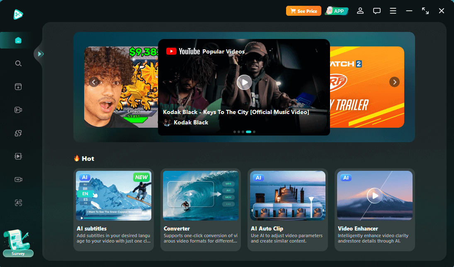The height and width of the screenshot is (267, 454).
Task: Click the AI badge on Video Enhancer card
Action: coord(346,177)
